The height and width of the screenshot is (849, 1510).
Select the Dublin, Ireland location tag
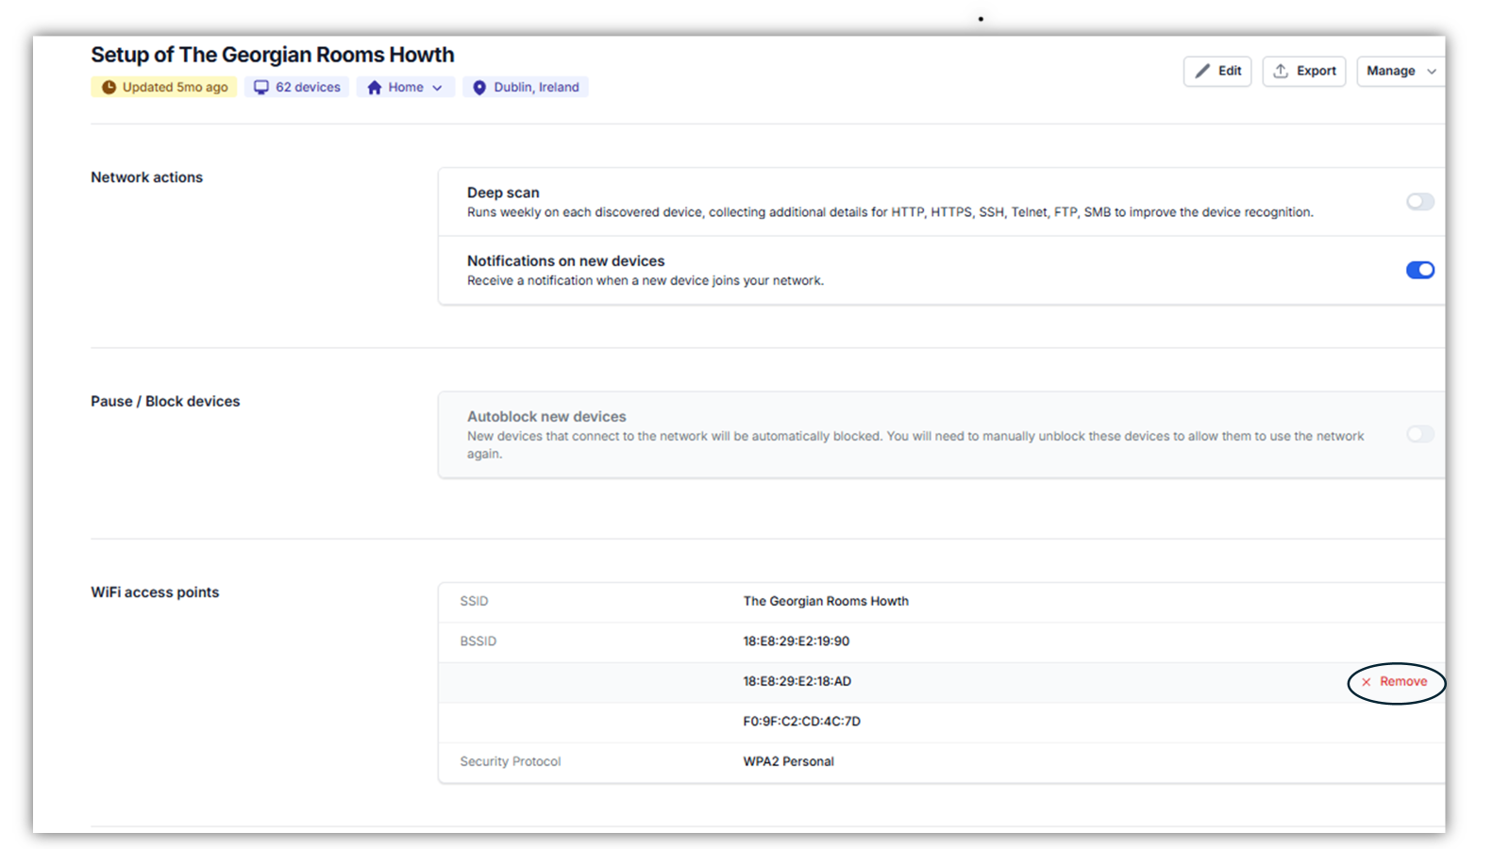pyautogui.click(x=535, y=88)
